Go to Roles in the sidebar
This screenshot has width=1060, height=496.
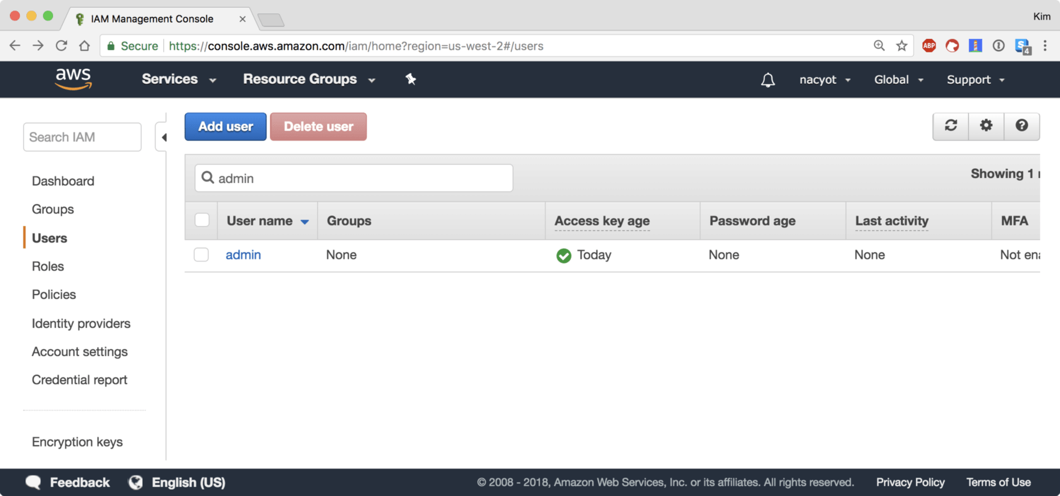tap(48, 266)
